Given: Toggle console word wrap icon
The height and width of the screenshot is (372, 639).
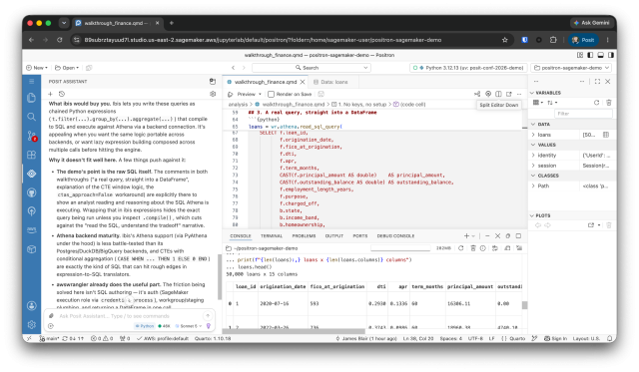Looking at the screenshot, I should click(495, 248).
